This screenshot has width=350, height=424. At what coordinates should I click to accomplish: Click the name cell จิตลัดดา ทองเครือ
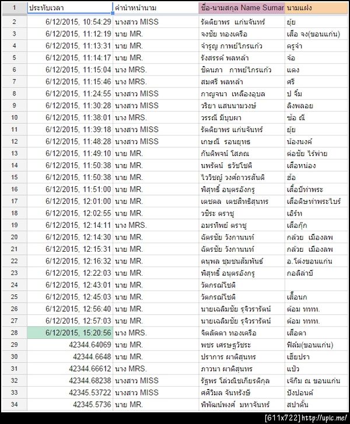pos(242,333)
